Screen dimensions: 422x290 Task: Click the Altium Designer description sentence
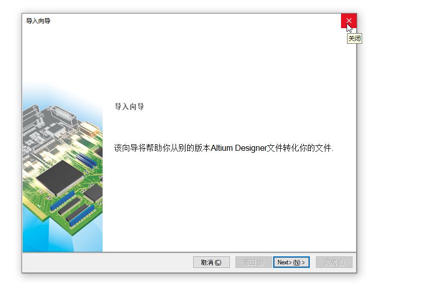224,148
